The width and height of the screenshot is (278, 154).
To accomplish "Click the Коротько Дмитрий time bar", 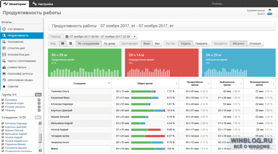I will click(x=148, y=111).
